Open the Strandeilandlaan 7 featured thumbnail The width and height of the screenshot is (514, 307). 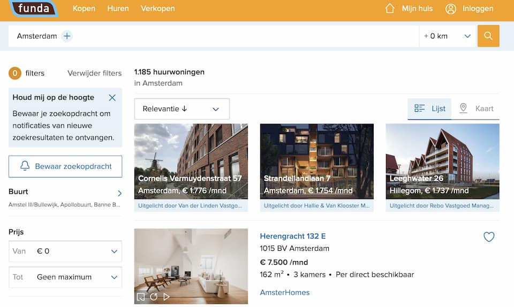point(316,161)
